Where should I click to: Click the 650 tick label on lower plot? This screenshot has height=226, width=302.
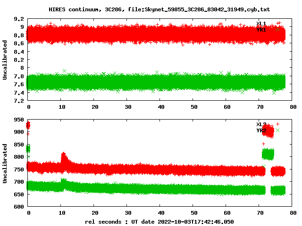[x=19, y=194]
